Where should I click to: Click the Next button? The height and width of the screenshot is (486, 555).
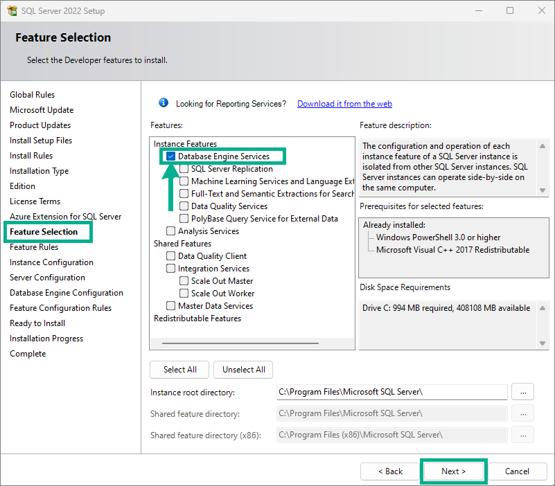click(453, 471)
